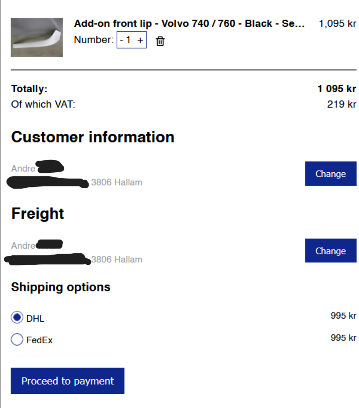This screenshot has height=408, width=359.
Task: Click the DHL option label
Action: tap(35, 319)
